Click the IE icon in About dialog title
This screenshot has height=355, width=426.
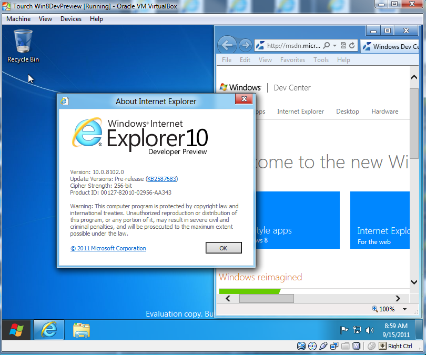(x=65, y=101)
